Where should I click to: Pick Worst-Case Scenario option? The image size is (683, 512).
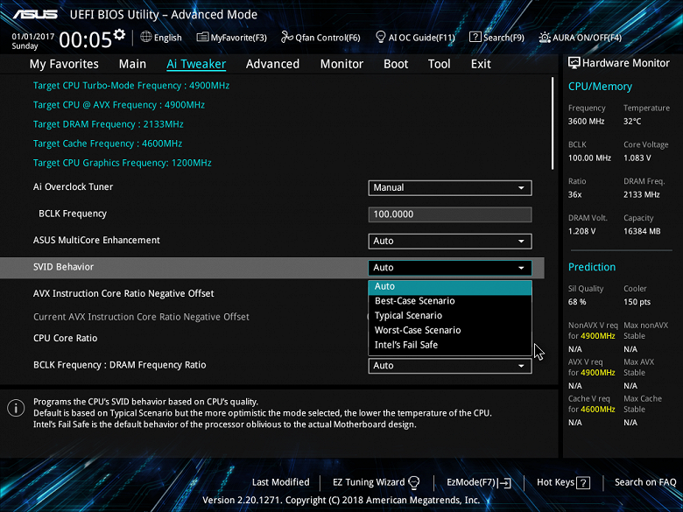pos(450,331)
